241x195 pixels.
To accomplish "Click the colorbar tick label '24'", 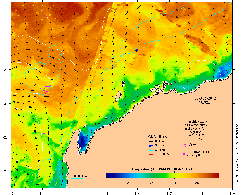I will tap(174, 183).
